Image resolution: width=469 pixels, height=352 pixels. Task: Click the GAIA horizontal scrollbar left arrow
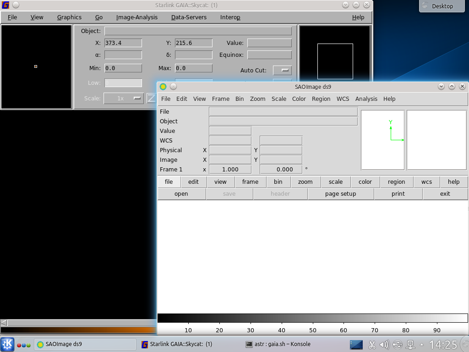click(x=4, y=323)
